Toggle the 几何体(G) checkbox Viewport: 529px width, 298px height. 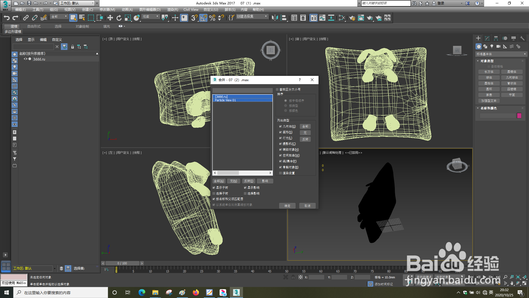pos(280,126)
